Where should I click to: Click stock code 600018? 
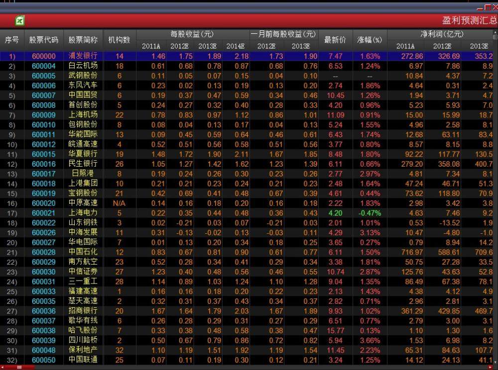(44, 184)
